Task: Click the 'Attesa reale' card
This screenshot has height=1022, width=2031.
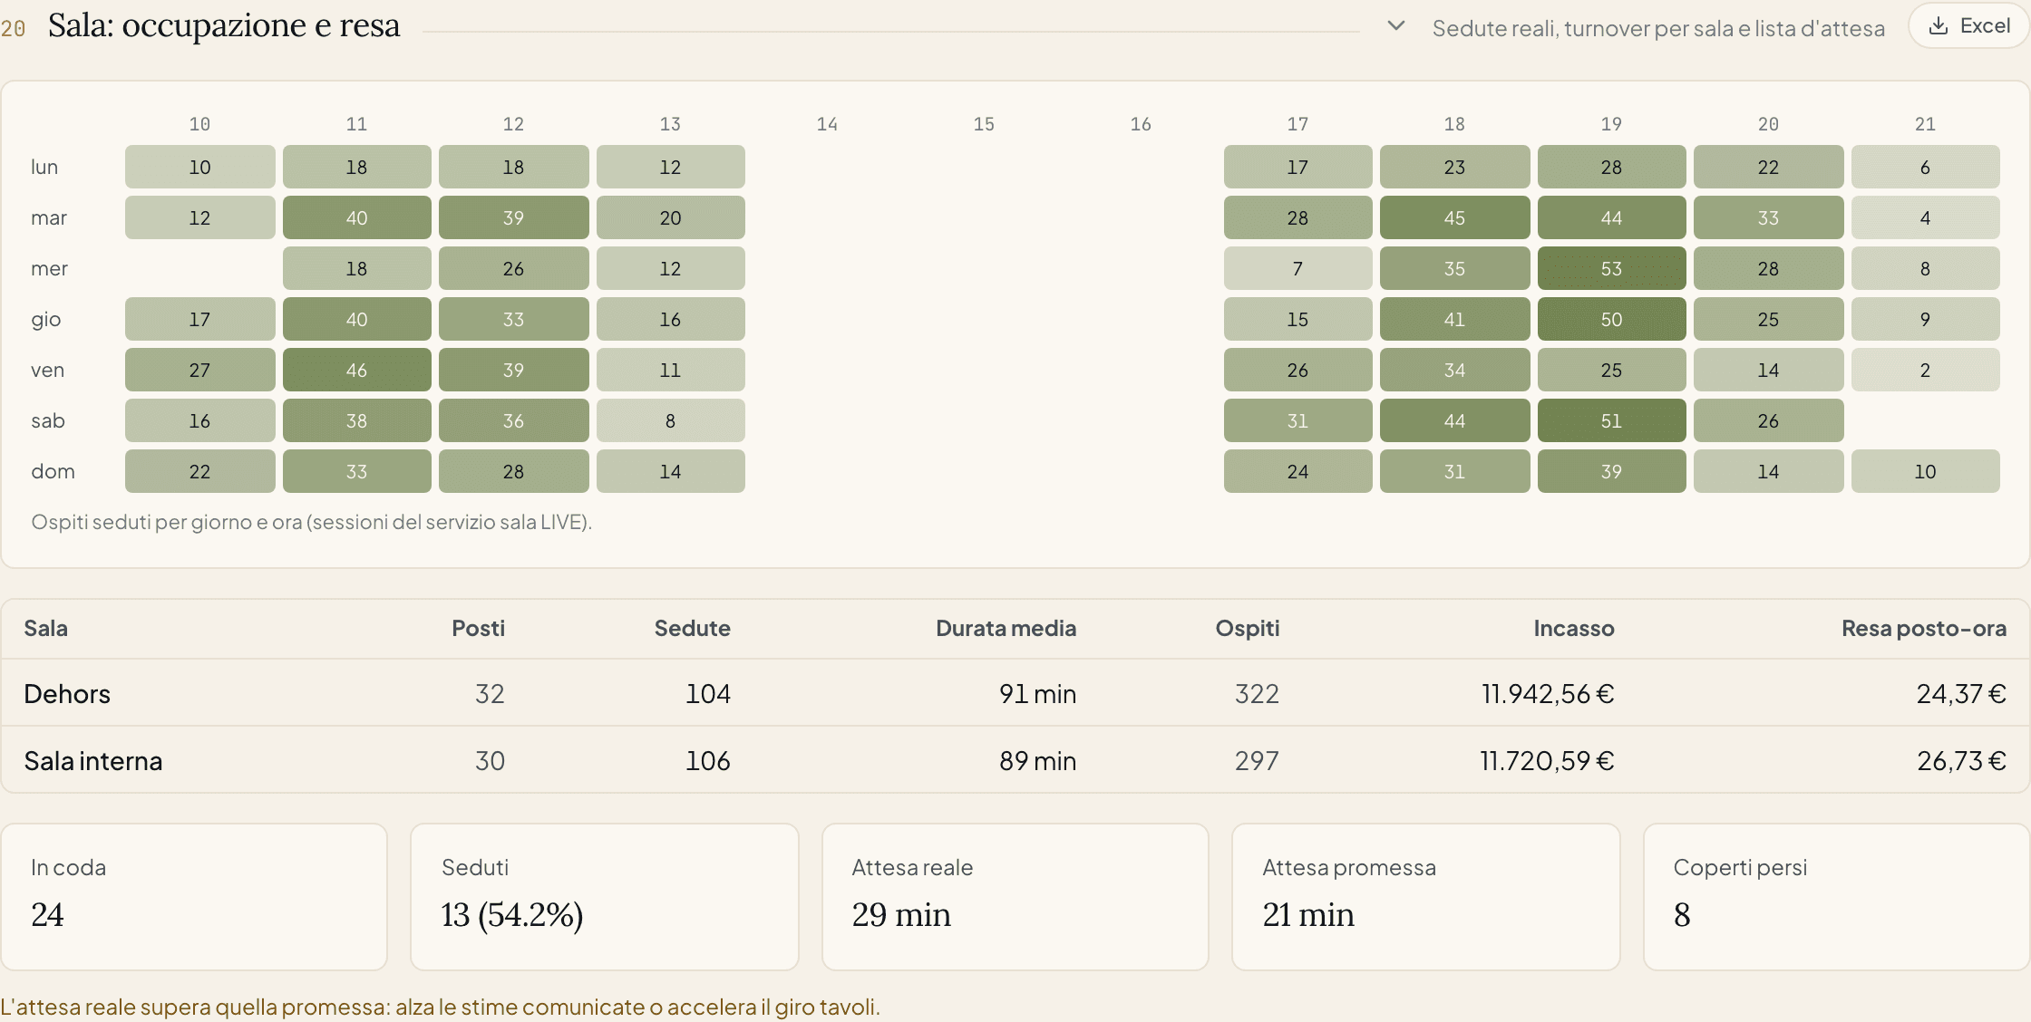Action: pos(1016,897)
